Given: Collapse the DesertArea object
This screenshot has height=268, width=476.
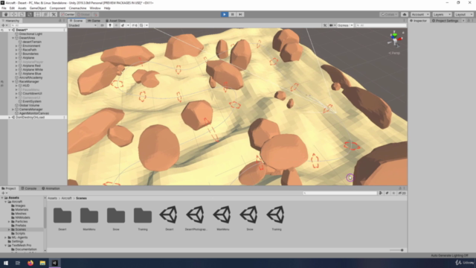Looking at the screenshot, I should tap(13, 38).
